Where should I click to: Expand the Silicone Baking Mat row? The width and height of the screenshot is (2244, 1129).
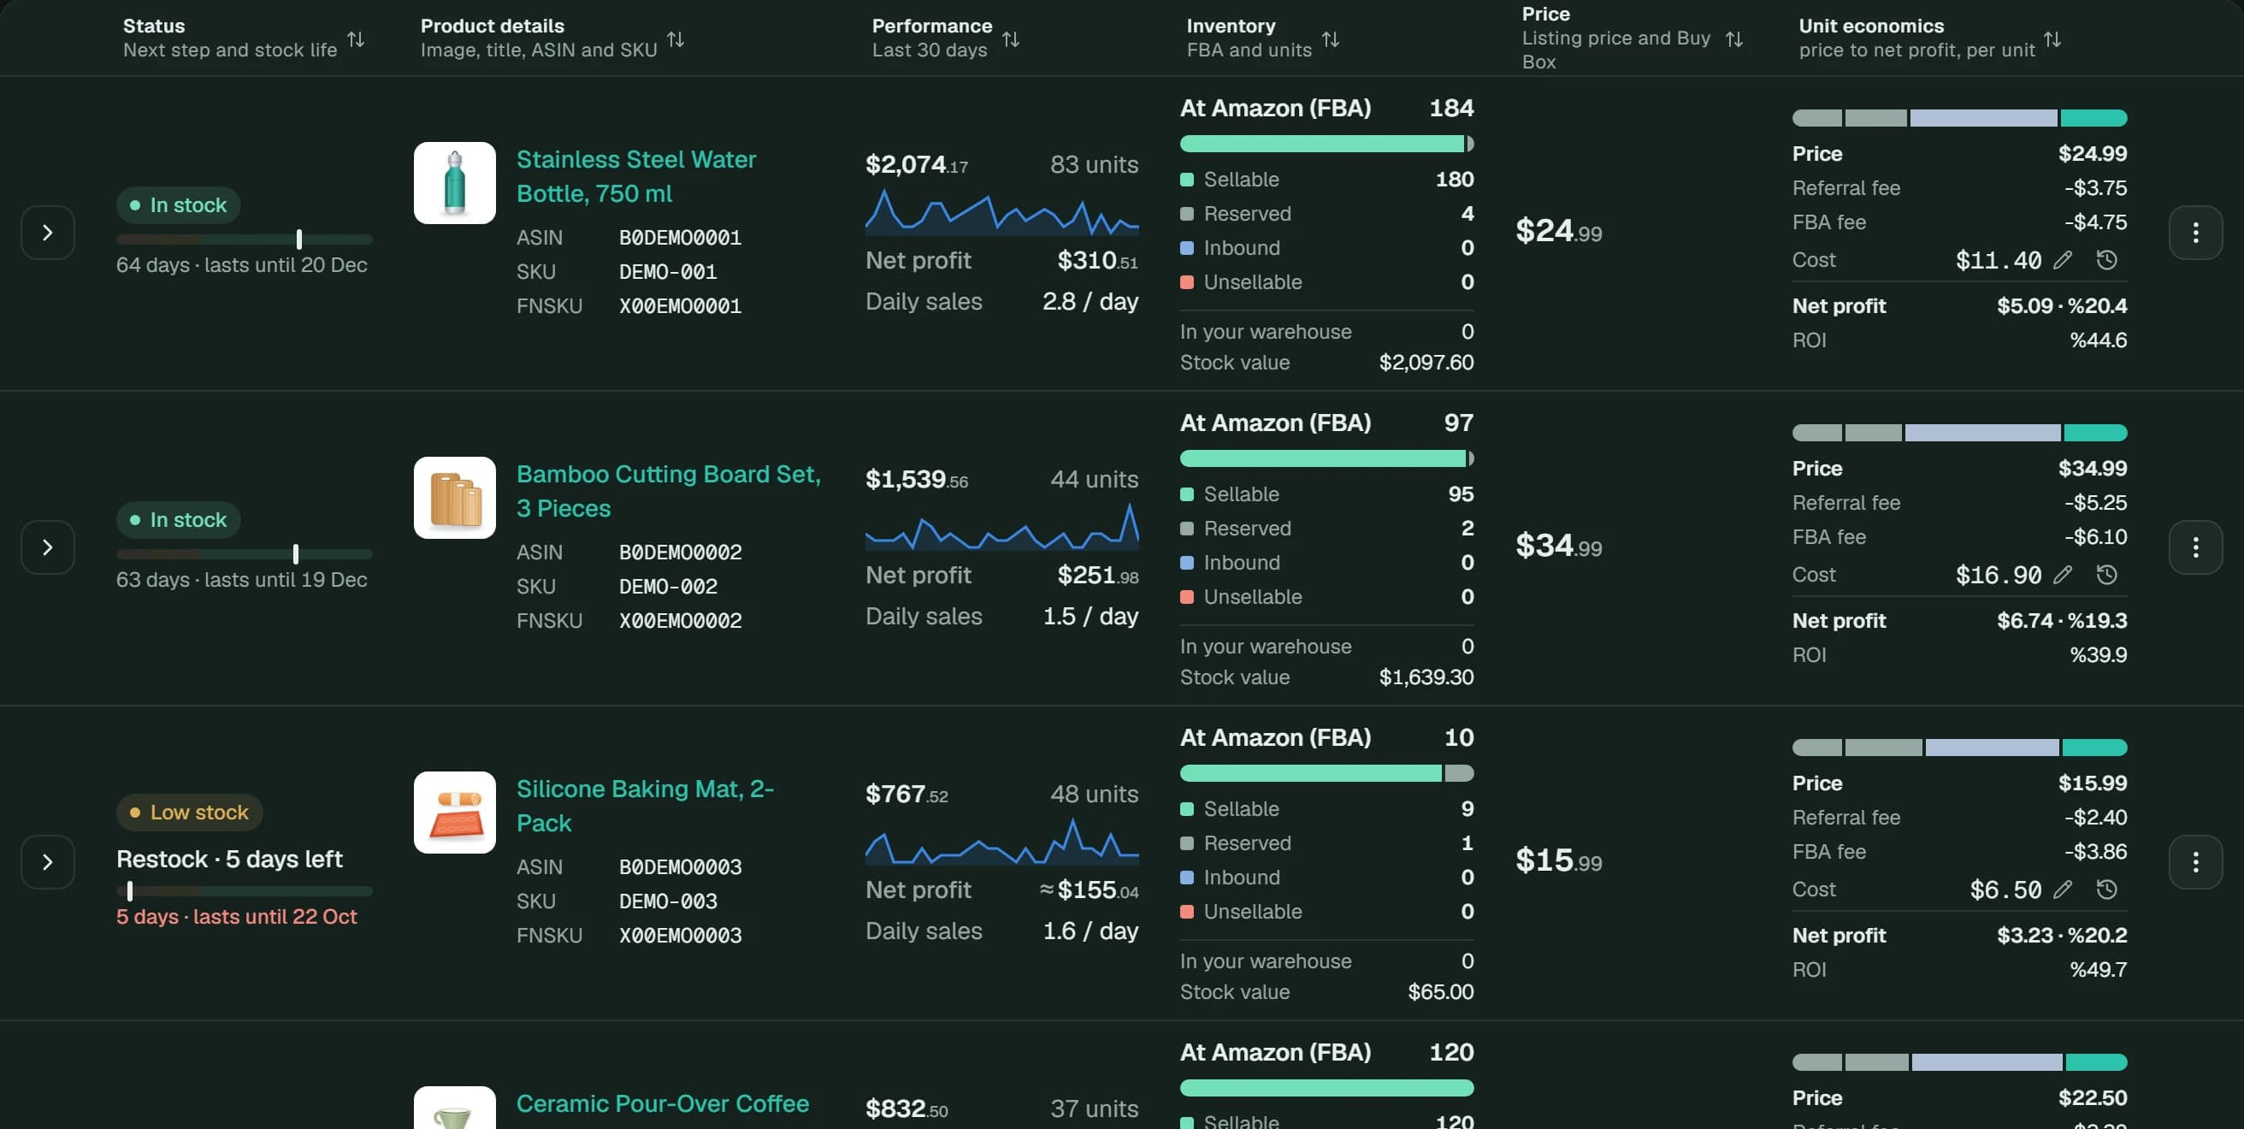(x=48, y=861)
